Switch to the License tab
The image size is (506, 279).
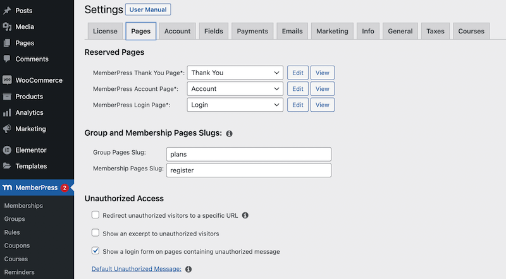(x=105, y=32)
